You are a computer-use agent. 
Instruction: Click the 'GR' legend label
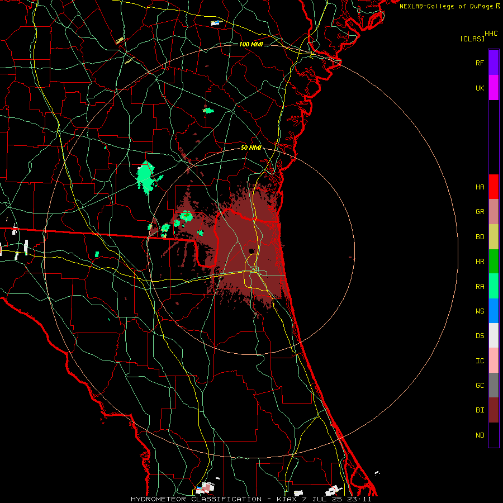pos(480,212)
